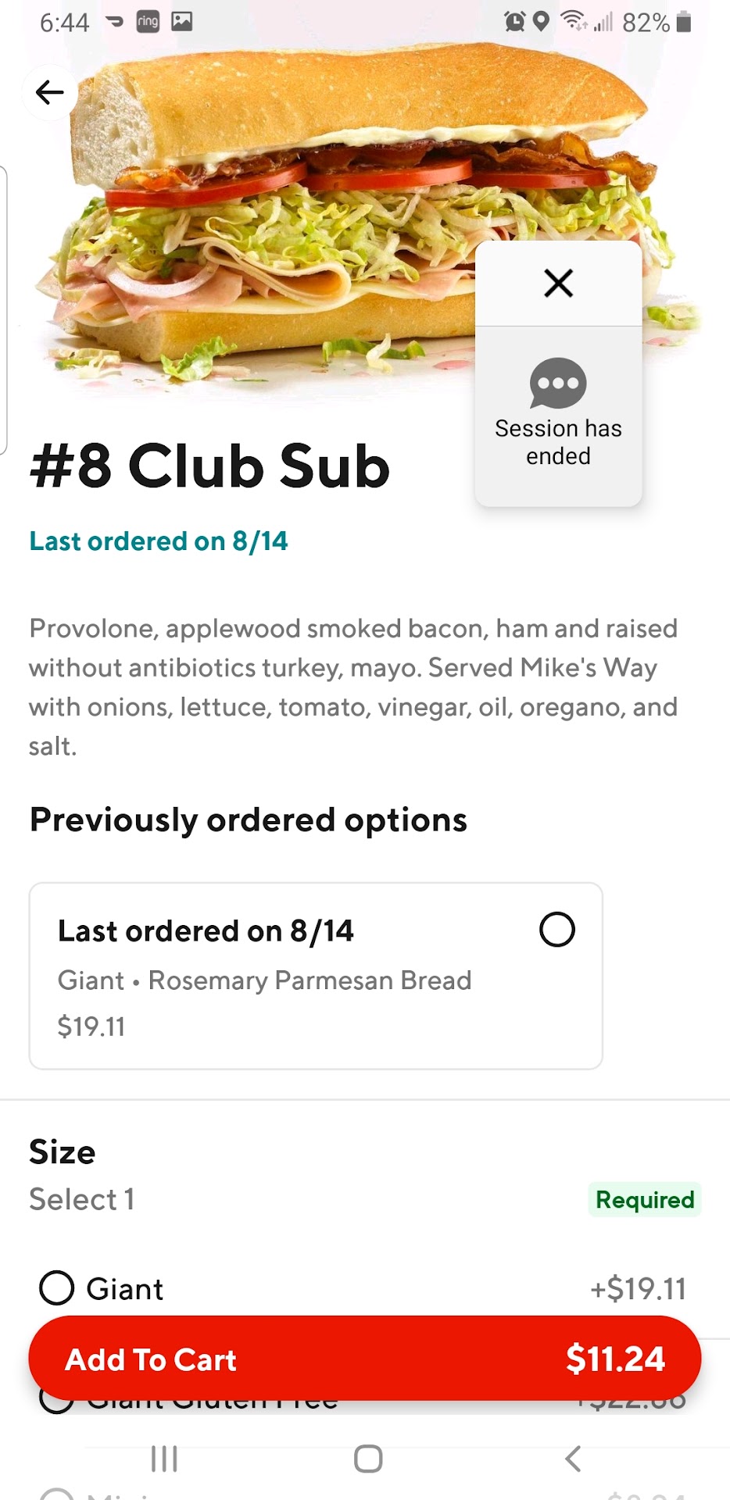The image size is (730, 1500).
Task: Tap the alarm icon in status bar
Action: pos(514,22)
